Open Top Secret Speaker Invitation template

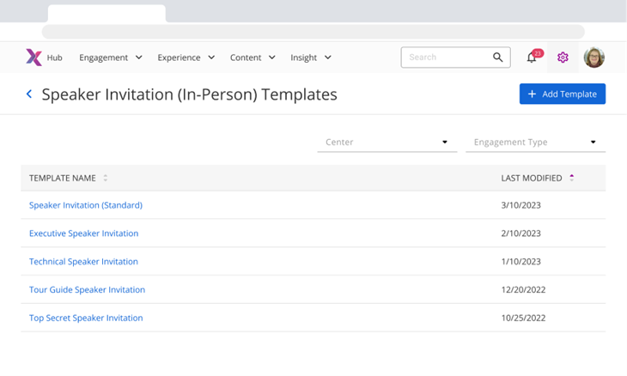pyautogui.click(x=86, y=318)
